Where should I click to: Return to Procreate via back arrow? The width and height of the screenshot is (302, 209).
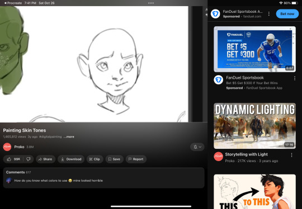pos(13,3)
